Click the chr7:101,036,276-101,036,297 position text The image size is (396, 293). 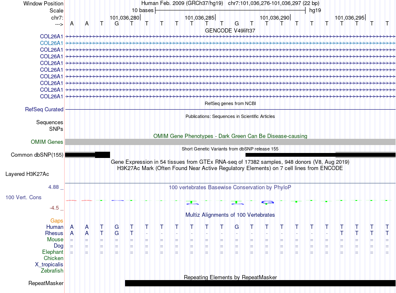pos(273,3)
